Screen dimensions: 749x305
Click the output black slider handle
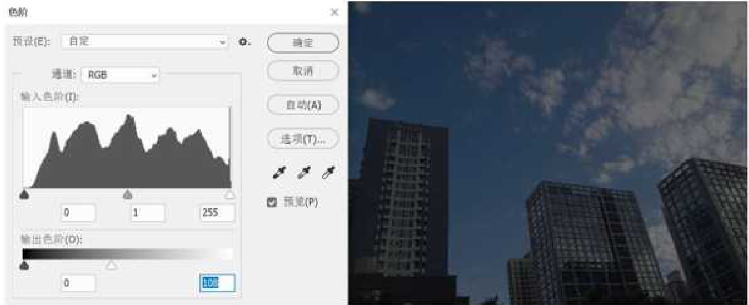click(24, 265)
